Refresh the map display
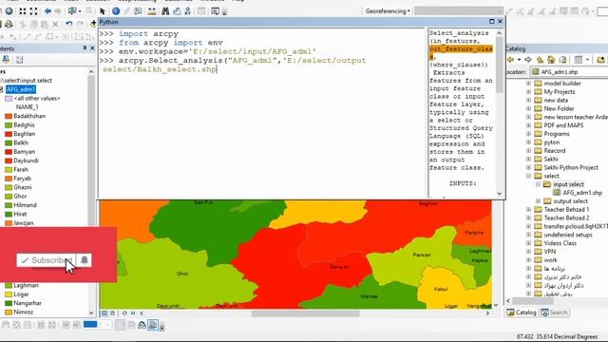The height and width of the screenshot is (342, 608). 124,313
